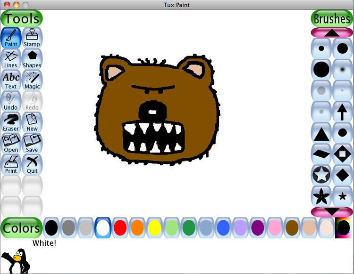This screenshot has width=354, height=274.
Task: Choose the Lines tool
Action: (11, 59)
